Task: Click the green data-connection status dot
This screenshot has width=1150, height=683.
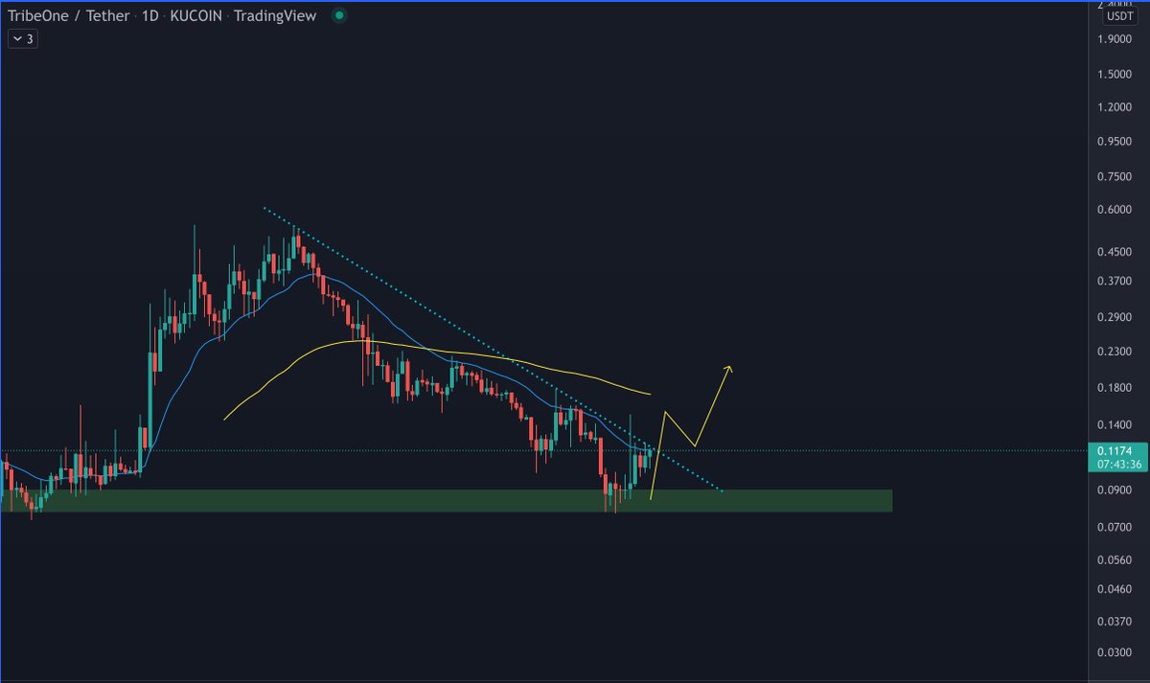Action: pos(338,15)
